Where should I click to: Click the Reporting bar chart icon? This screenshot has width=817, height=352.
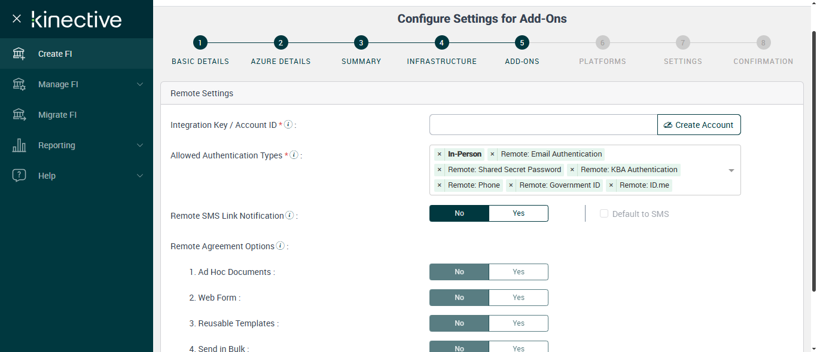(19, 145)
